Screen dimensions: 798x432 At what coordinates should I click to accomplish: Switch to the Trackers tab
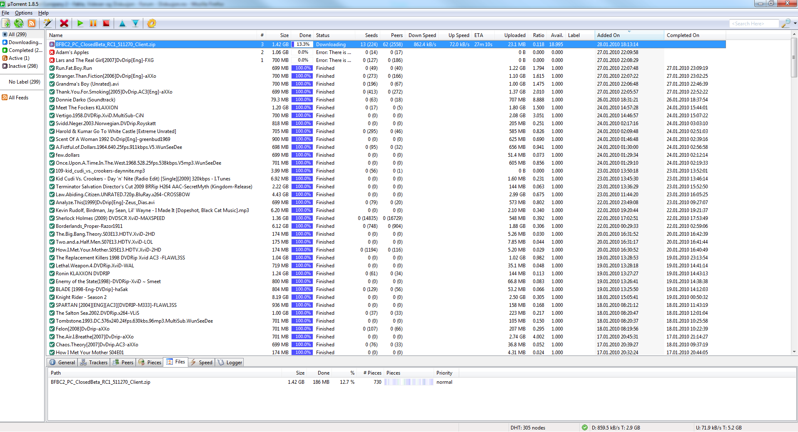click(94, 363)
